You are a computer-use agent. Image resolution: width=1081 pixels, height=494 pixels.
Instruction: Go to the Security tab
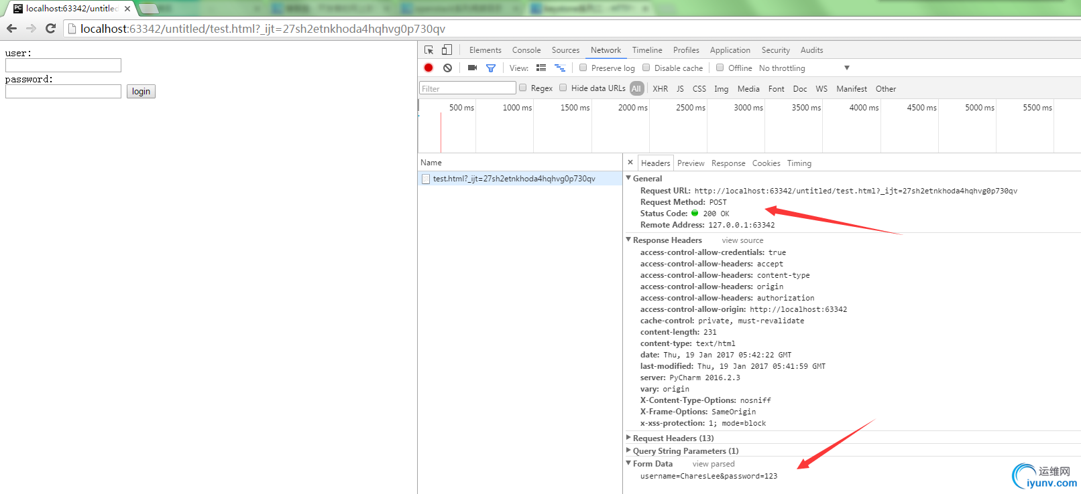coord(776,50)
